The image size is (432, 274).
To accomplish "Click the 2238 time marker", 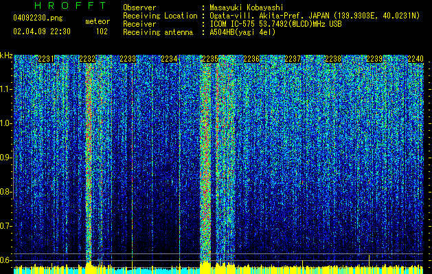I will tap(333, 59).
